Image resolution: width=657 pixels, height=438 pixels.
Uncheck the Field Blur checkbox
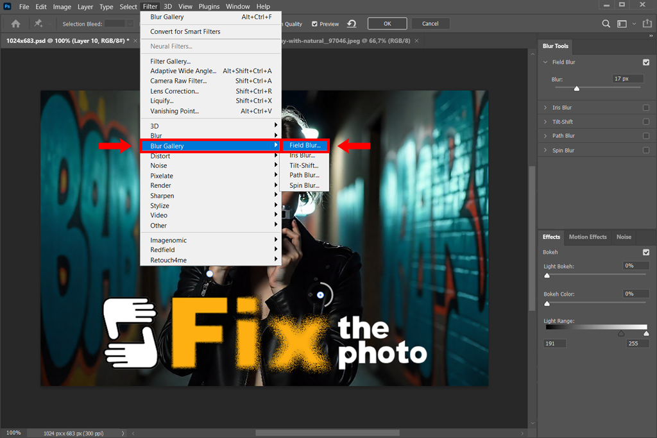(646, 62)
